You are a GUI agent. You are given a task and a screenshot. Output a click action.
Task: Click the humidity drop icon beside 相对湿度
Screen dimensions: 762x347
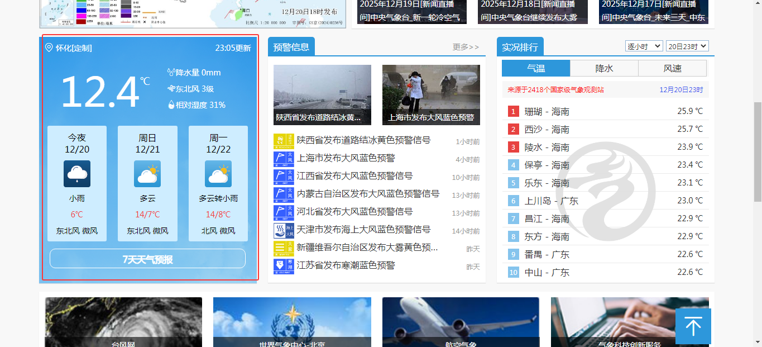click(171, 104)
